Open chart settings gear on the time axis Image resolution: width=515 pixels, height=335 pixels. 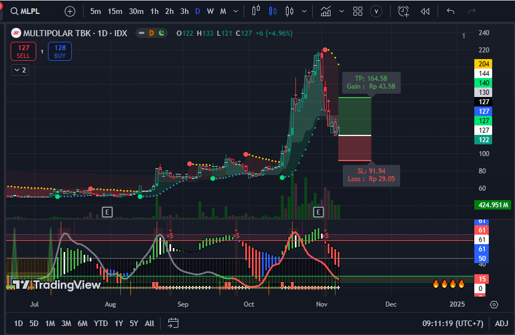494,304
